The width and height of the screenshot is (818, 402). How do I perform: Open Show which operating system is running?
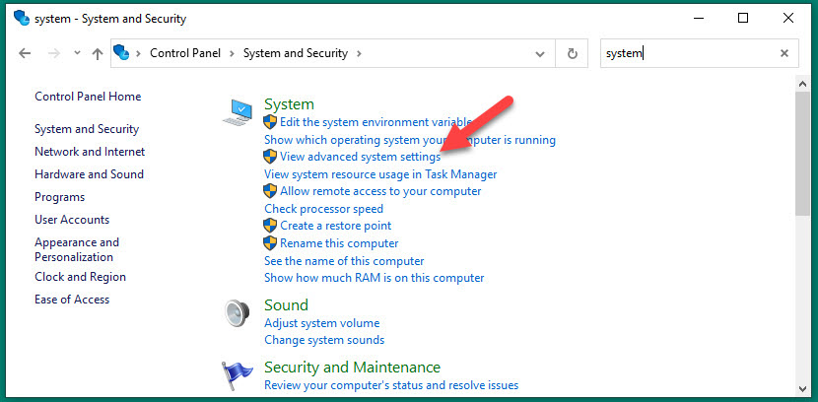click(410, 140)
